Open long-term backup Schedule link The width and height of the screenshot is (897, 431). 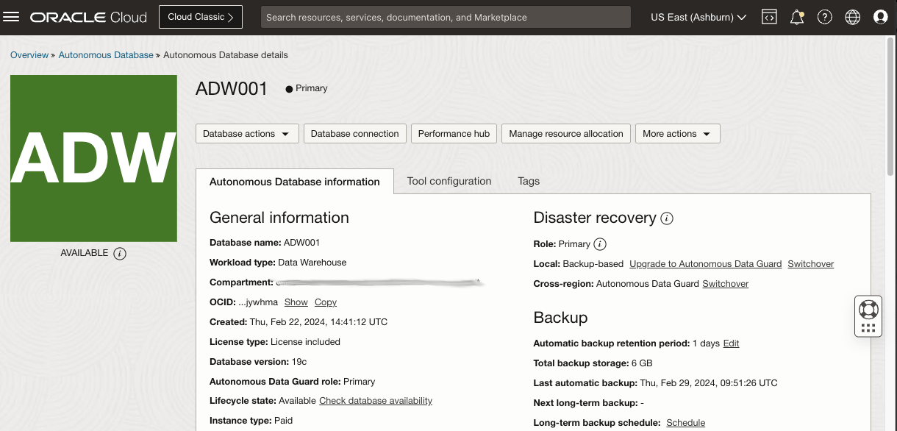pos(686,423)
